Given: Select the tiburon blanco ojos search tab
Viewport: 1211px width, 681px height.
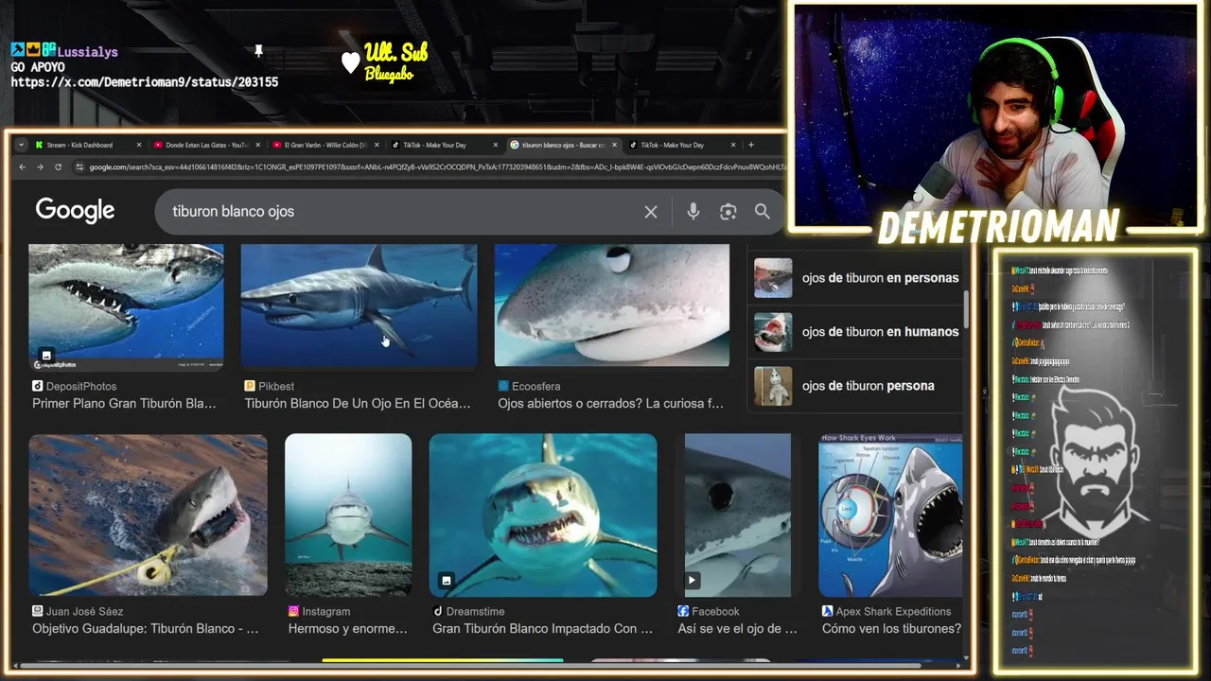Looking at the screenshot, I should [563, 145].
